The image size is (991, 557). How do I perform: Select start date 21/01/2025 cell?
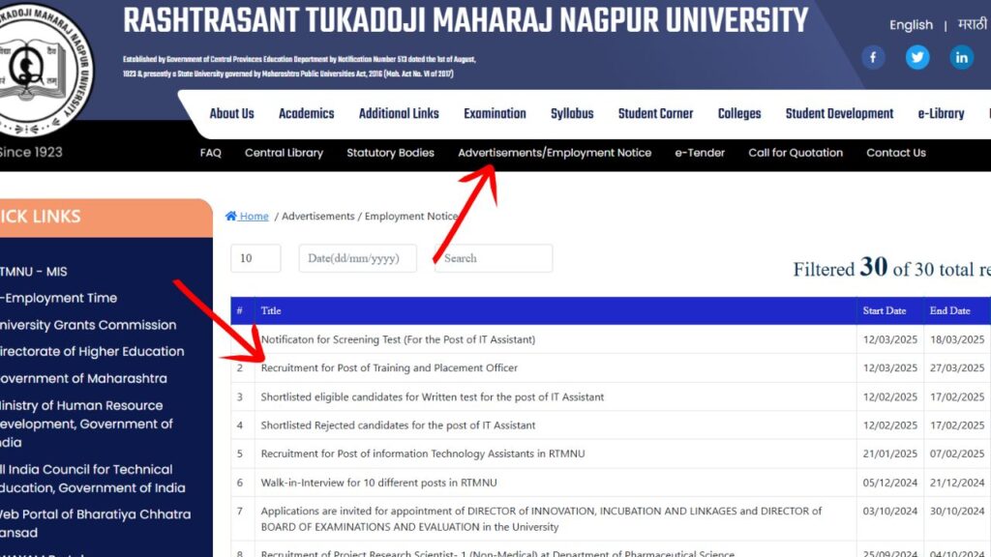(x=890, y=454)
